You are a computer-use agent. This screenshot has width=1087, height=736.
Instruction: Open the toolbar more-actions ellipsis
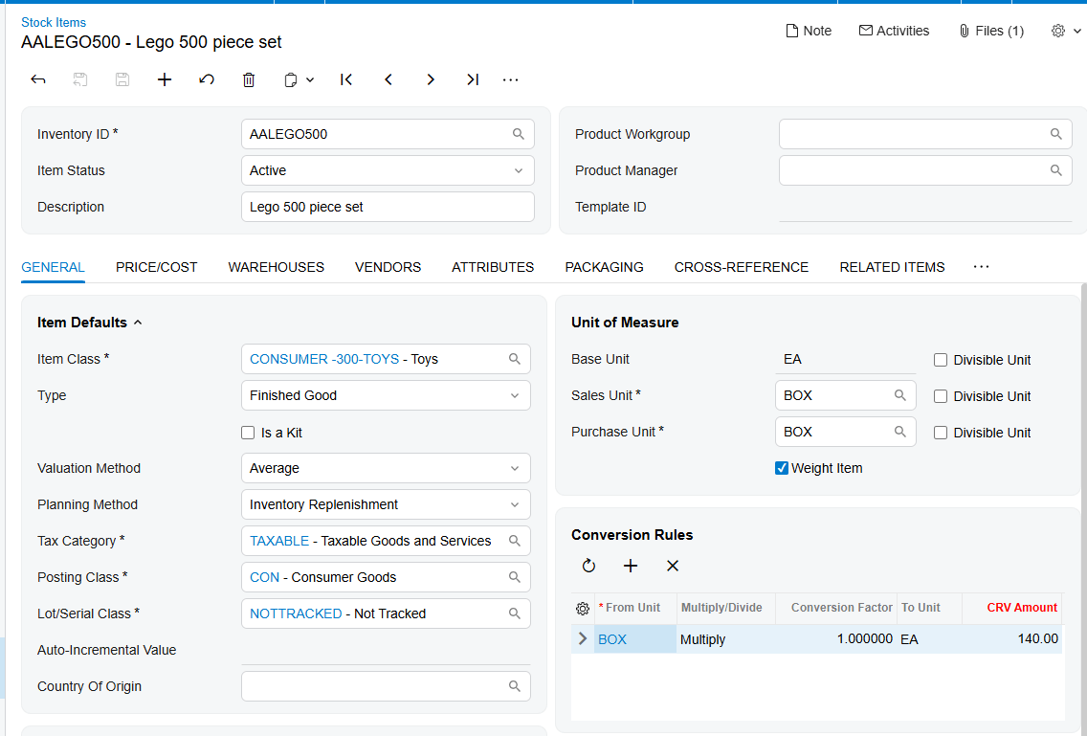[x=511, y=79]
